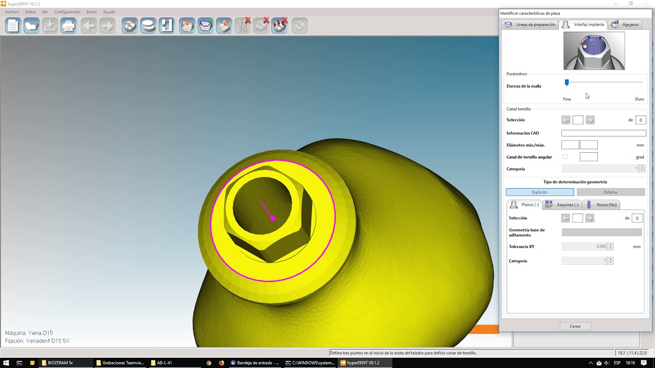Click the load part icon with orange plus
The width and height of the screenshot is (655, 368).
[x=129, y=26]
